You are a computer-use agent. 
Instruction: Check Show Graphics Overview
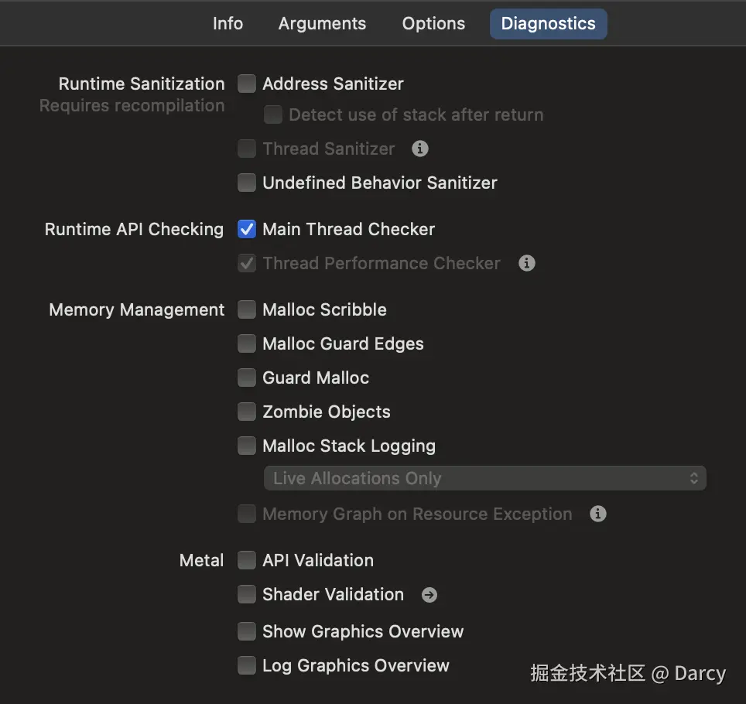click(247, 631)
